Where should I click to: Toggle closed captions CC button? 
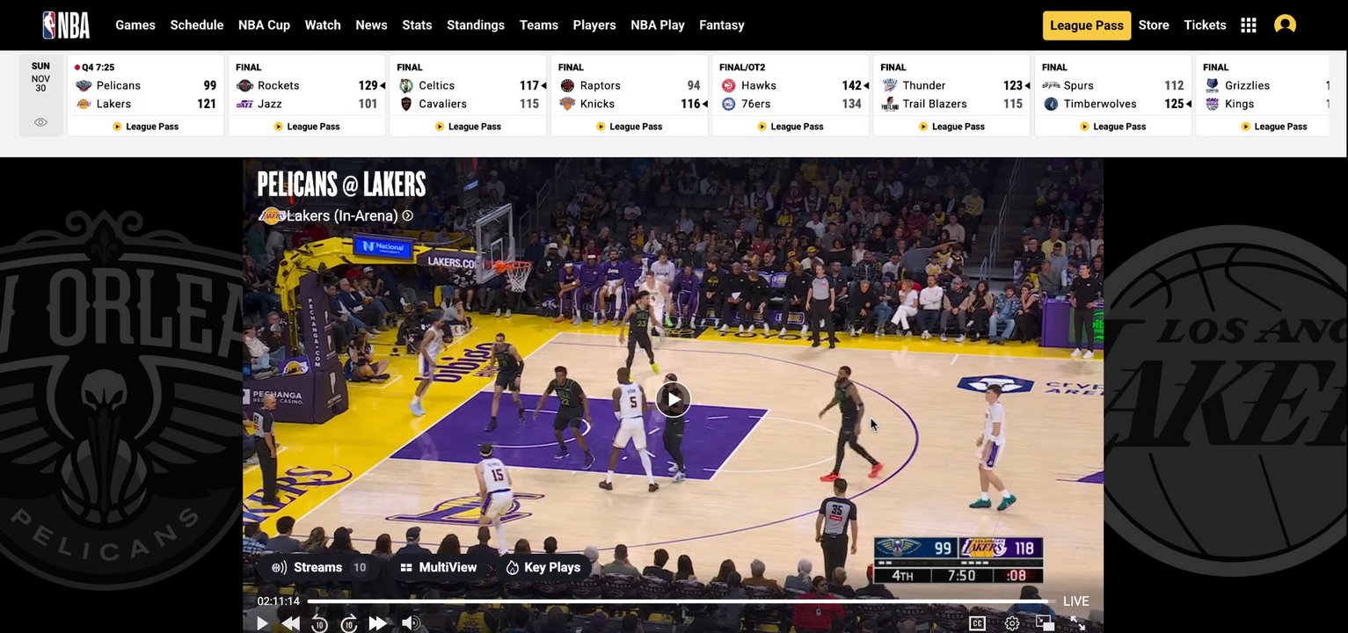coord(977,623)
